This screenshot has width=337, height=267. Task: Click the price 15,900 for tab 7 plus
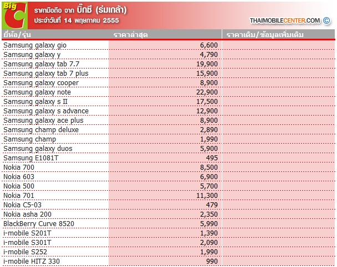207,74
